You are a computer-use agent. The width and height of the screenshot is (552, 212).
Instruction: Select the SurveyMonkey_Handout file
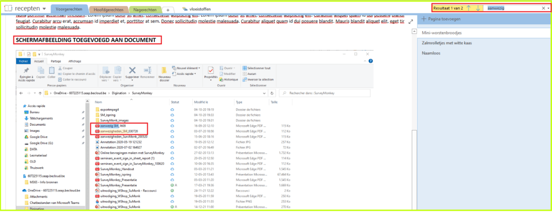(114, 169)
